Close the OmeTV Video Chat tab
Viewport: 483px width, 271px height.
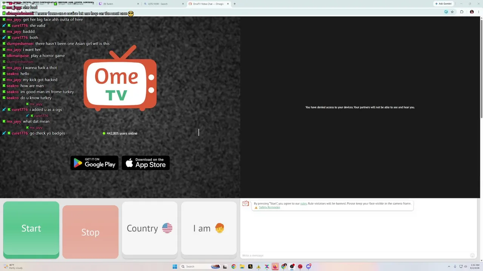228,4
